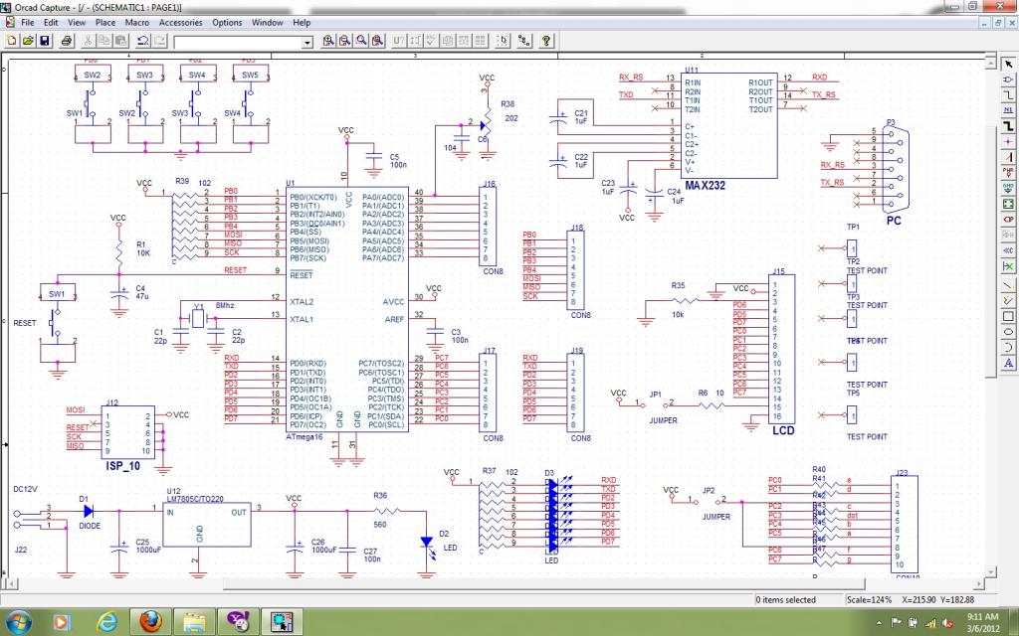This screenshot has width=1019, height=636.
Task: Click the Undo toolbar button
Action: click(x=143, y=41)
